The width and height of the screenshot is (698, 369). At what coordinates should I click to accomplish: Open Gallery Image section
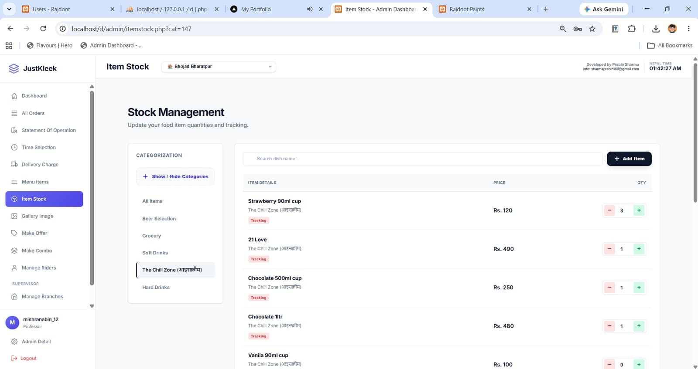click(x=44, y=216)
